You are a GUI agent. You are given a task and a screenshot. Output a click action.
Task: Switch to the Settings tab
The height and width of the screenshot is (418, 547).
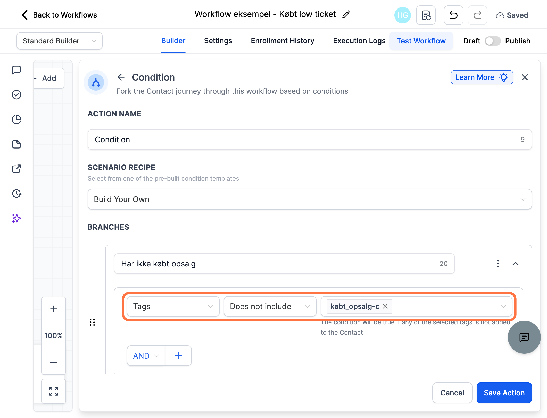[218, 41]
